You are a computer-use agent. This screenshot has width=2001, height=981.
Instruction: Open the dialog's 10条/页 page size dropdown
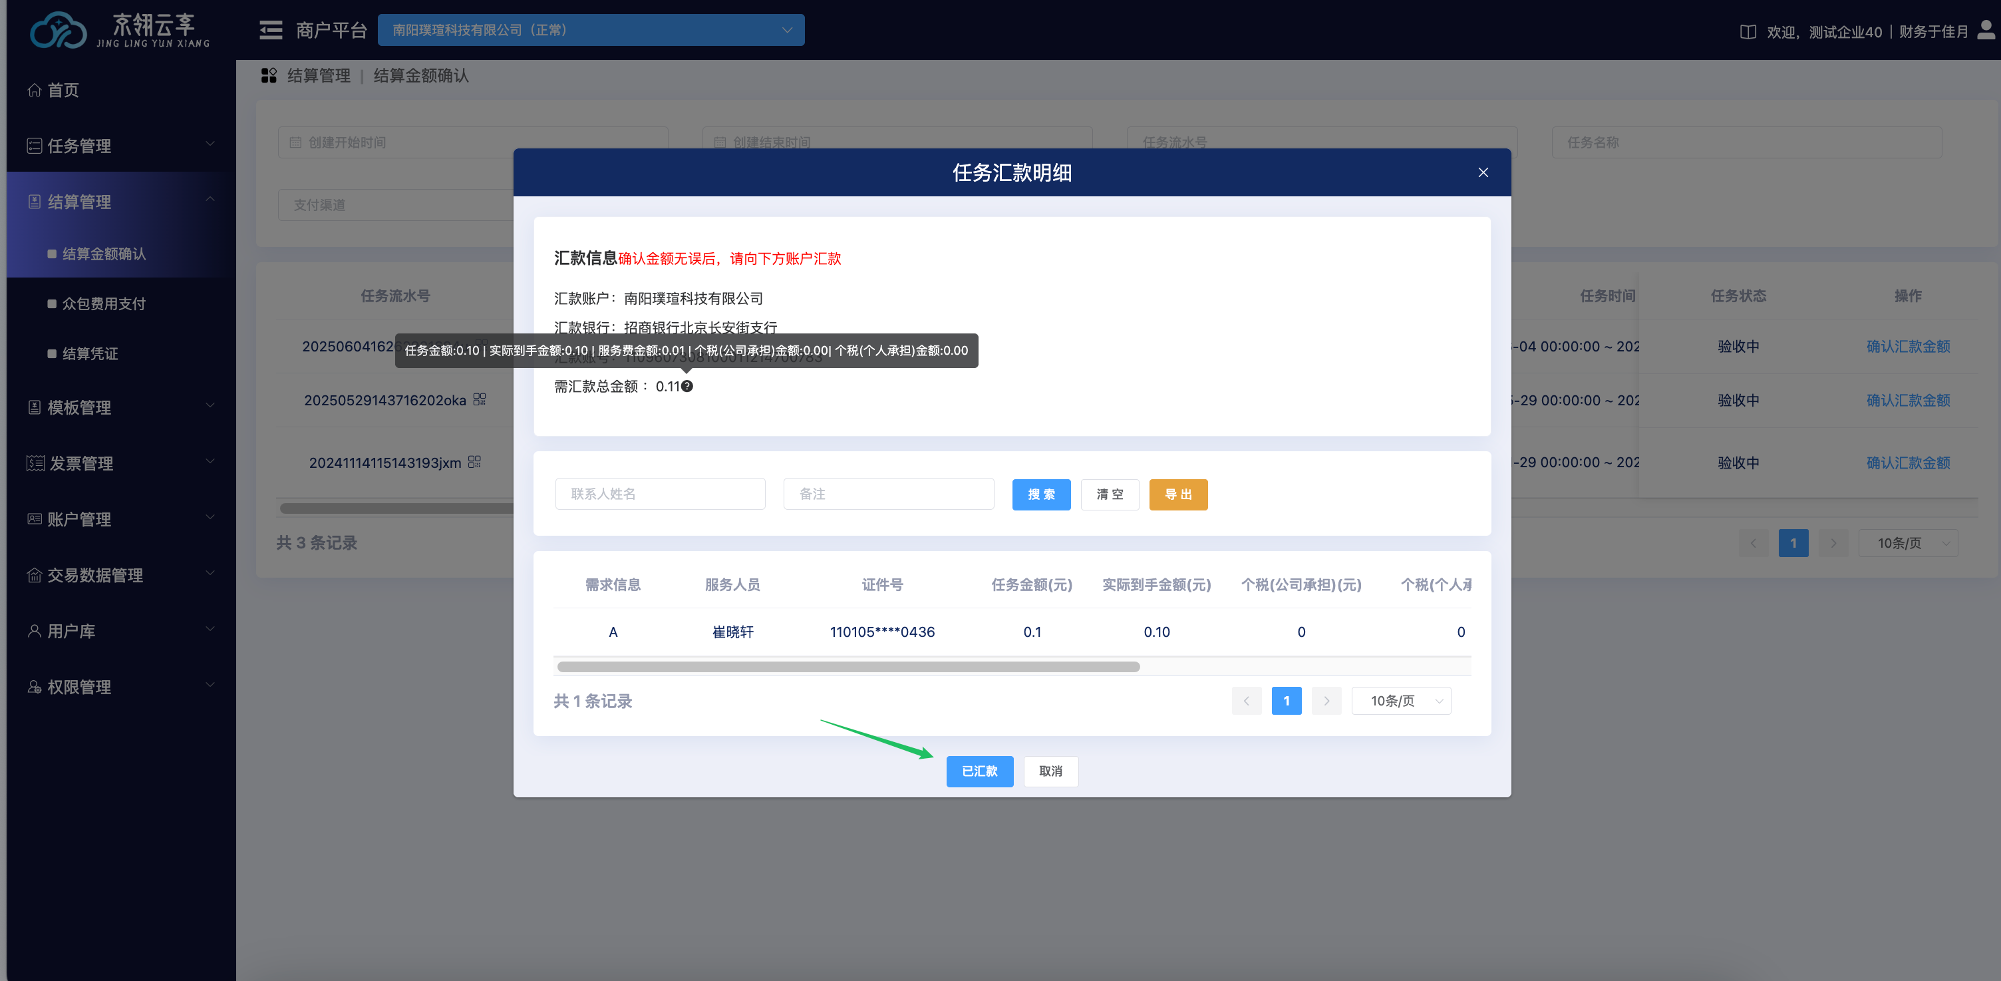pos(1402,701)
